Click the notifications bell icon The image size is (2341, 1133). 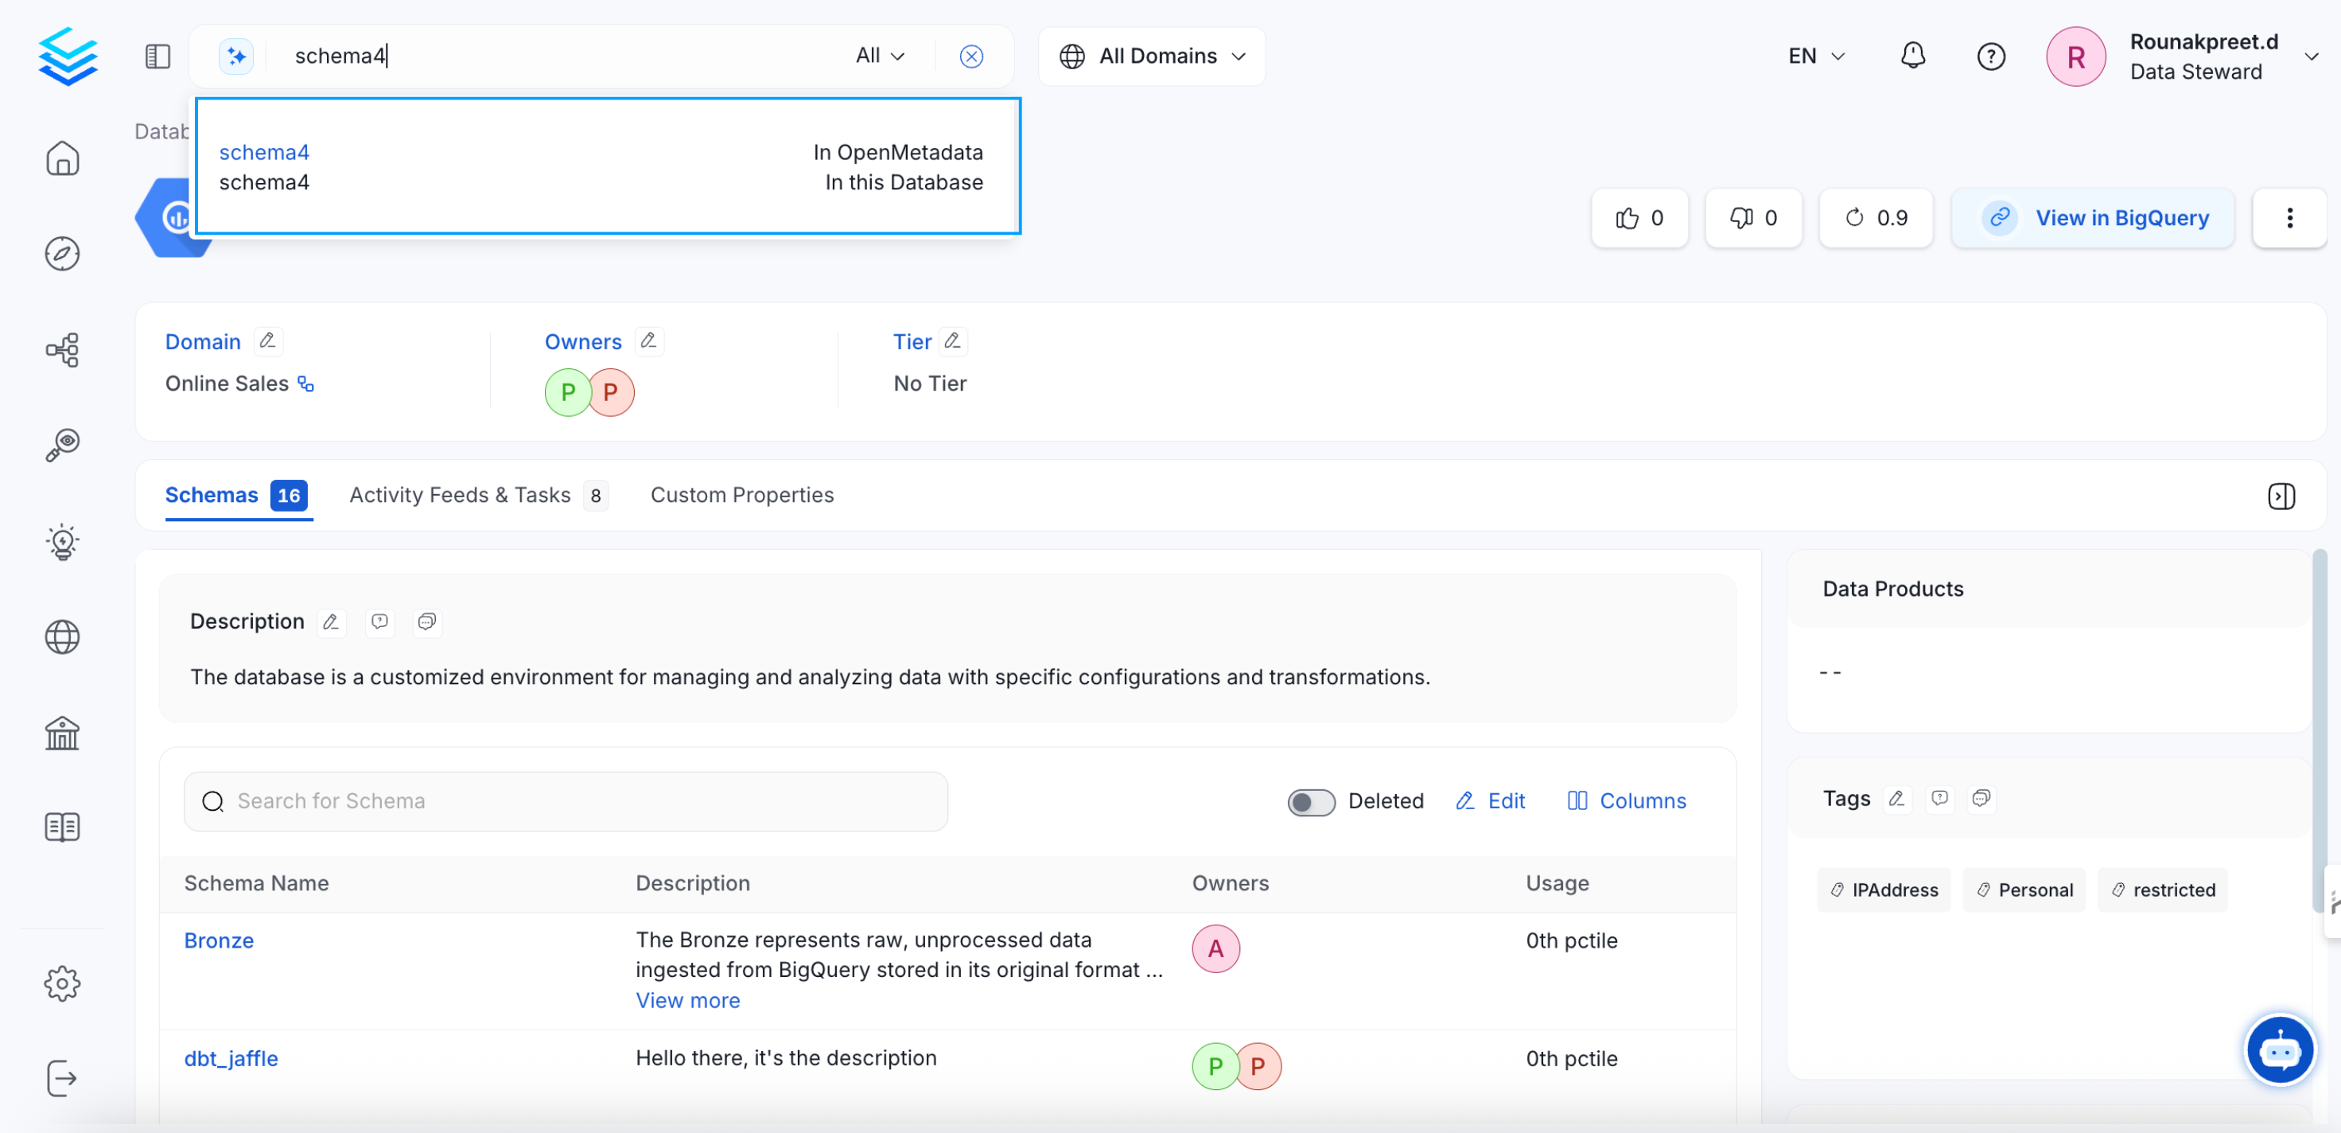click(1914, 56)
